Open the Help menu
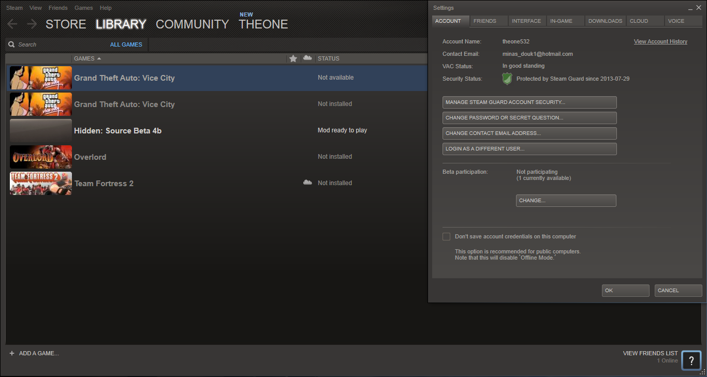The height and width of the screenshot is (377, 707). pos(106,8)
